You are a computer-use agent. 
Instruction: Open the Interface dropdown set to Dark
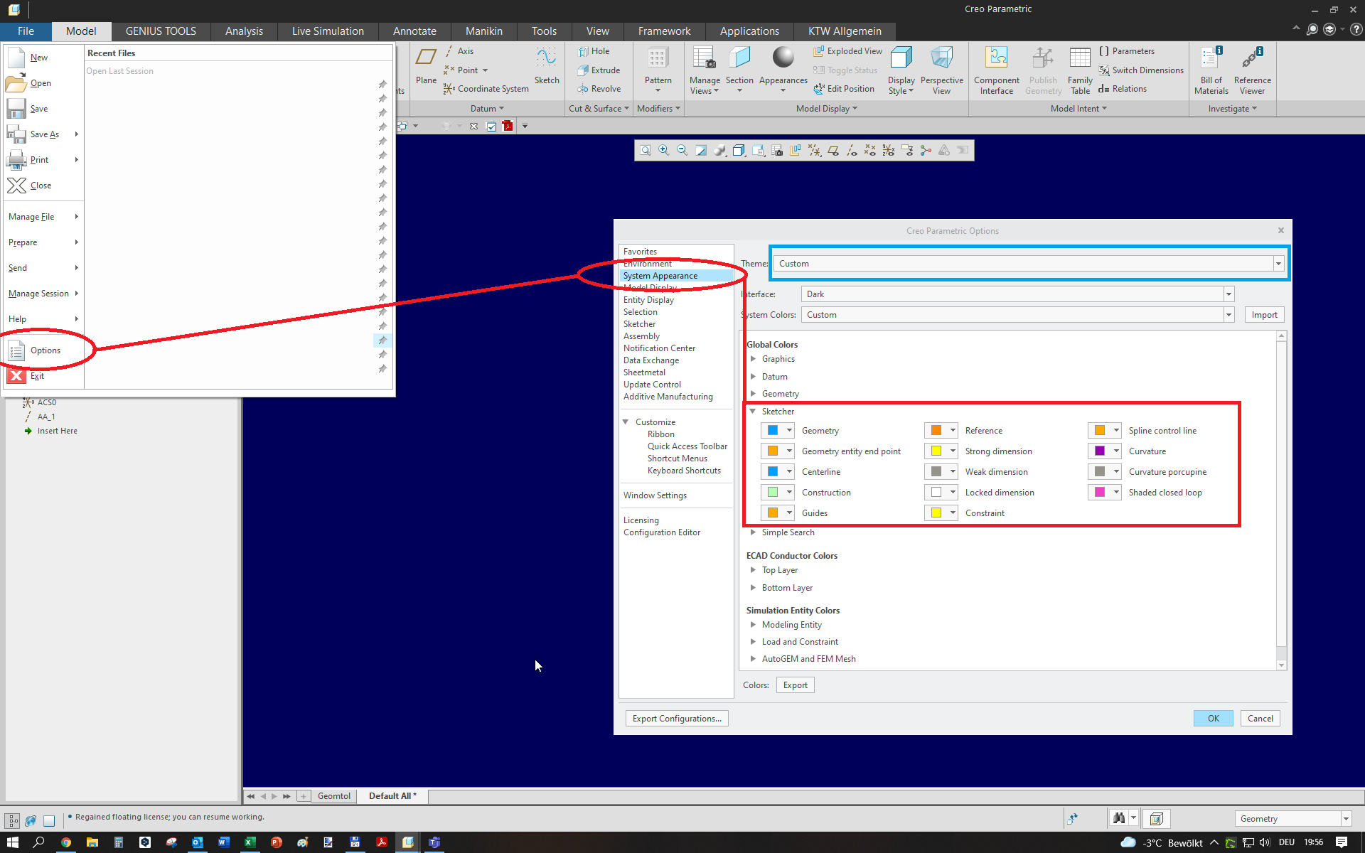[1017, 294]
